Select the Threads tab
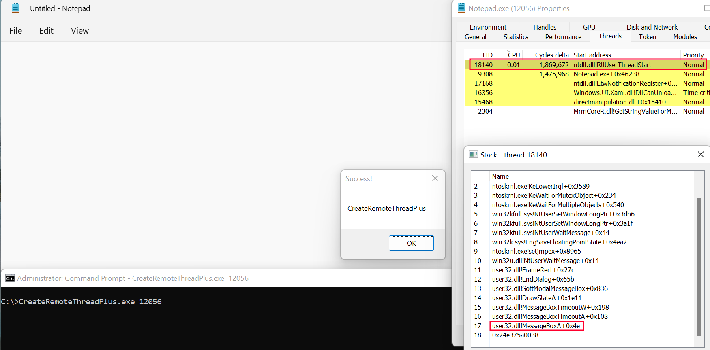 click(x=610, y=36)
